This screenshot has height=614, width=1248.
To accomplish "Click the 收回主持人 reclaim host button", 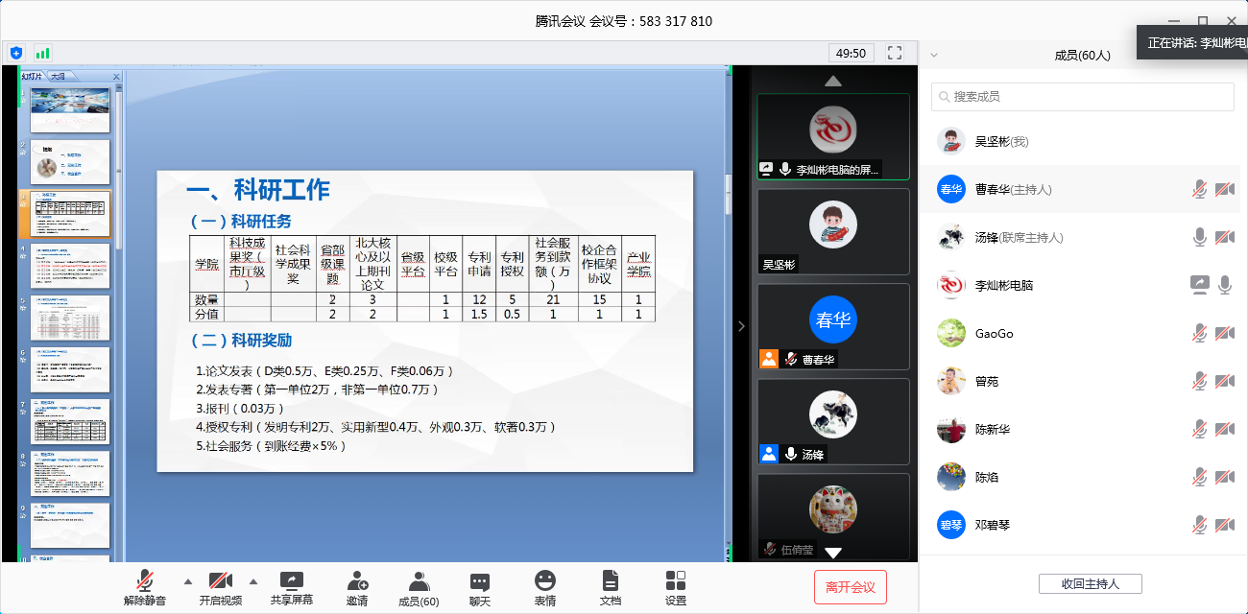I will tap(1091, 583).
